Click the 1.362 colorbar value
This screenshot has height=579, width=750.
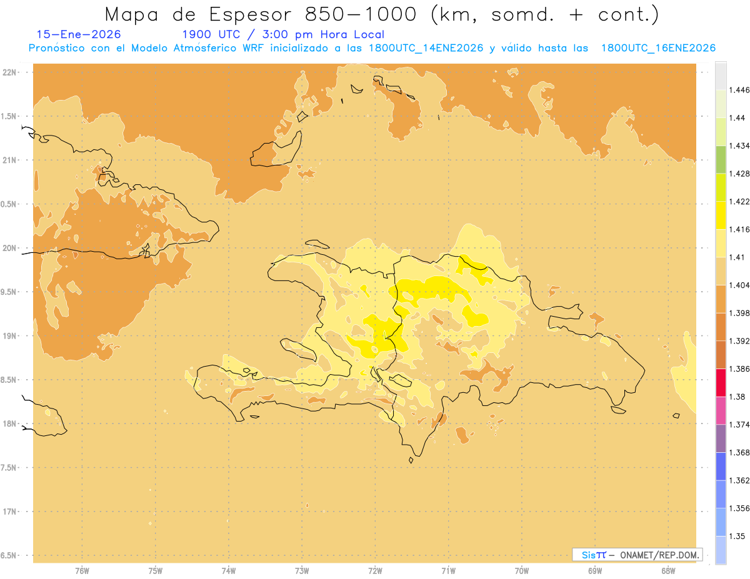(x=739, y=480)
